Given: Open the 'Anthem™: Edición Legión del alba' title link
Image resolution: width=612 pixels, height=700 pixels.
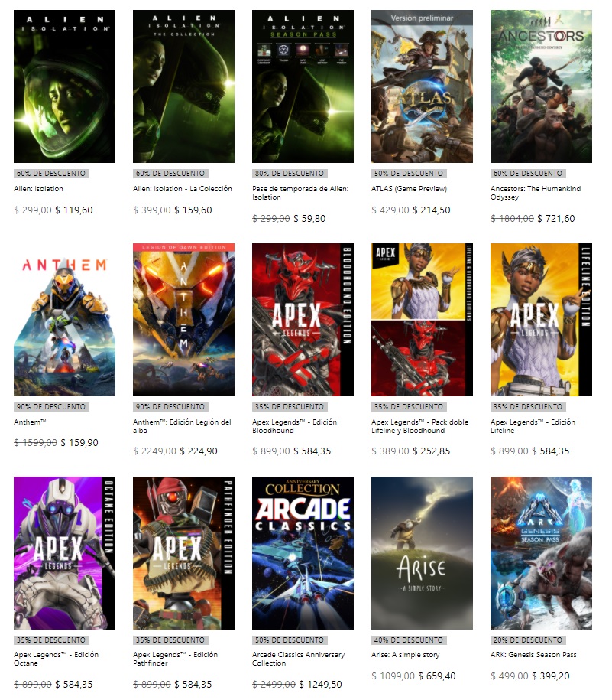Looking at the screenshot, I should [182, 426].
